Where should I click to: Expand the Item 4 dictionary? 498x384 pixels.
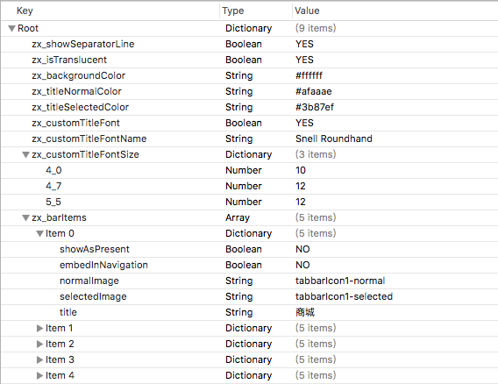[x=39, y=376]
